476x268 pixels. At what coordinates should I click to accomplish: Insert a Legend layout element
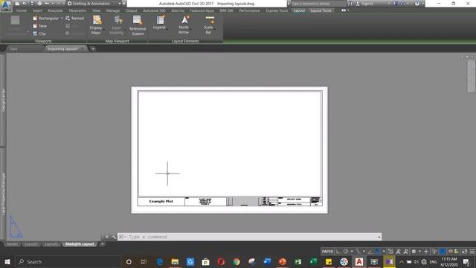tap(160, 23)
